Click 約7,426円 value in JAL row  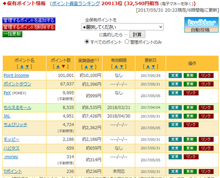tap(92, 116)
